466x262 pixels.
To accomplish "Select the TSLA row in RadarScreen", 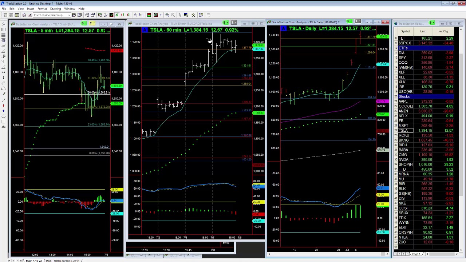I will 424,130.
